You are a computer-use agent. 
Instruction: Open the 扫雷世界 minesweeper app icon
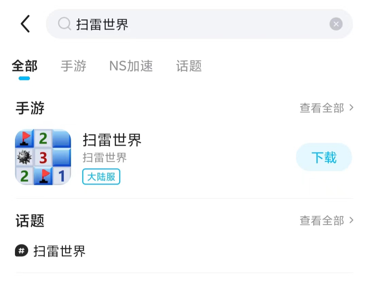(43, 157)
